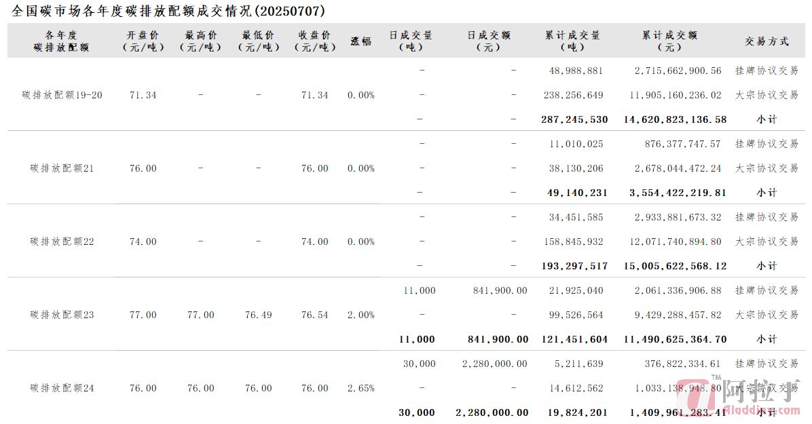
Task: Select the 碳排放配额19-20 row label
Action: 62,95
